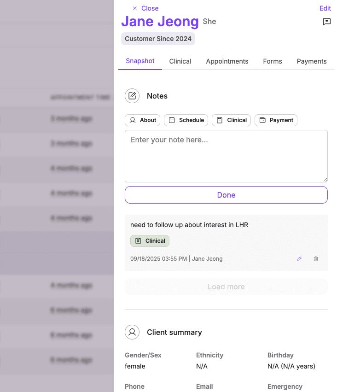The image size is (337, 392).
Task: Open the chat message icon
Action: tap(327, 22)
